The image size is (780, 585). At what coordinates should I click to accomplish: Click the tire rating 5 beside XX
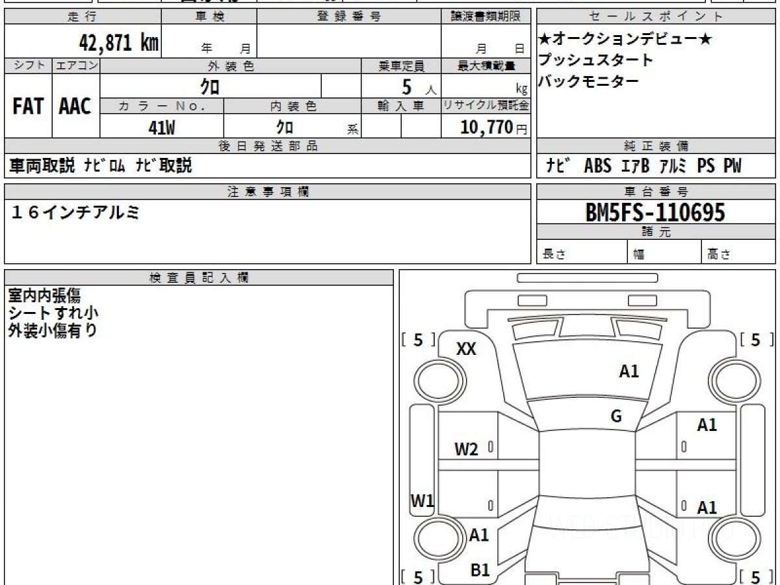pos(418,339)
